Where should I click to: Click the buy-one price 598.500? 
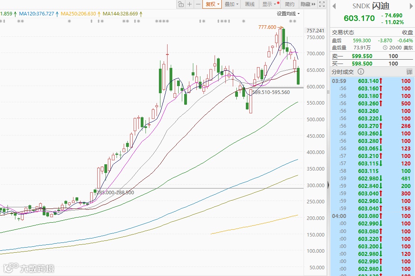[x=362, y=64]
